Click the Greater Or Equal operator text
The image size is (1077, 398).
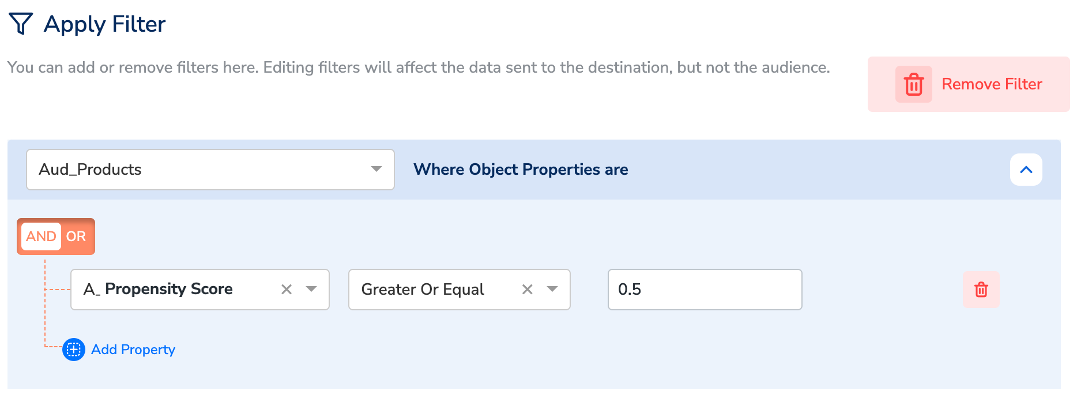(423, 290)
